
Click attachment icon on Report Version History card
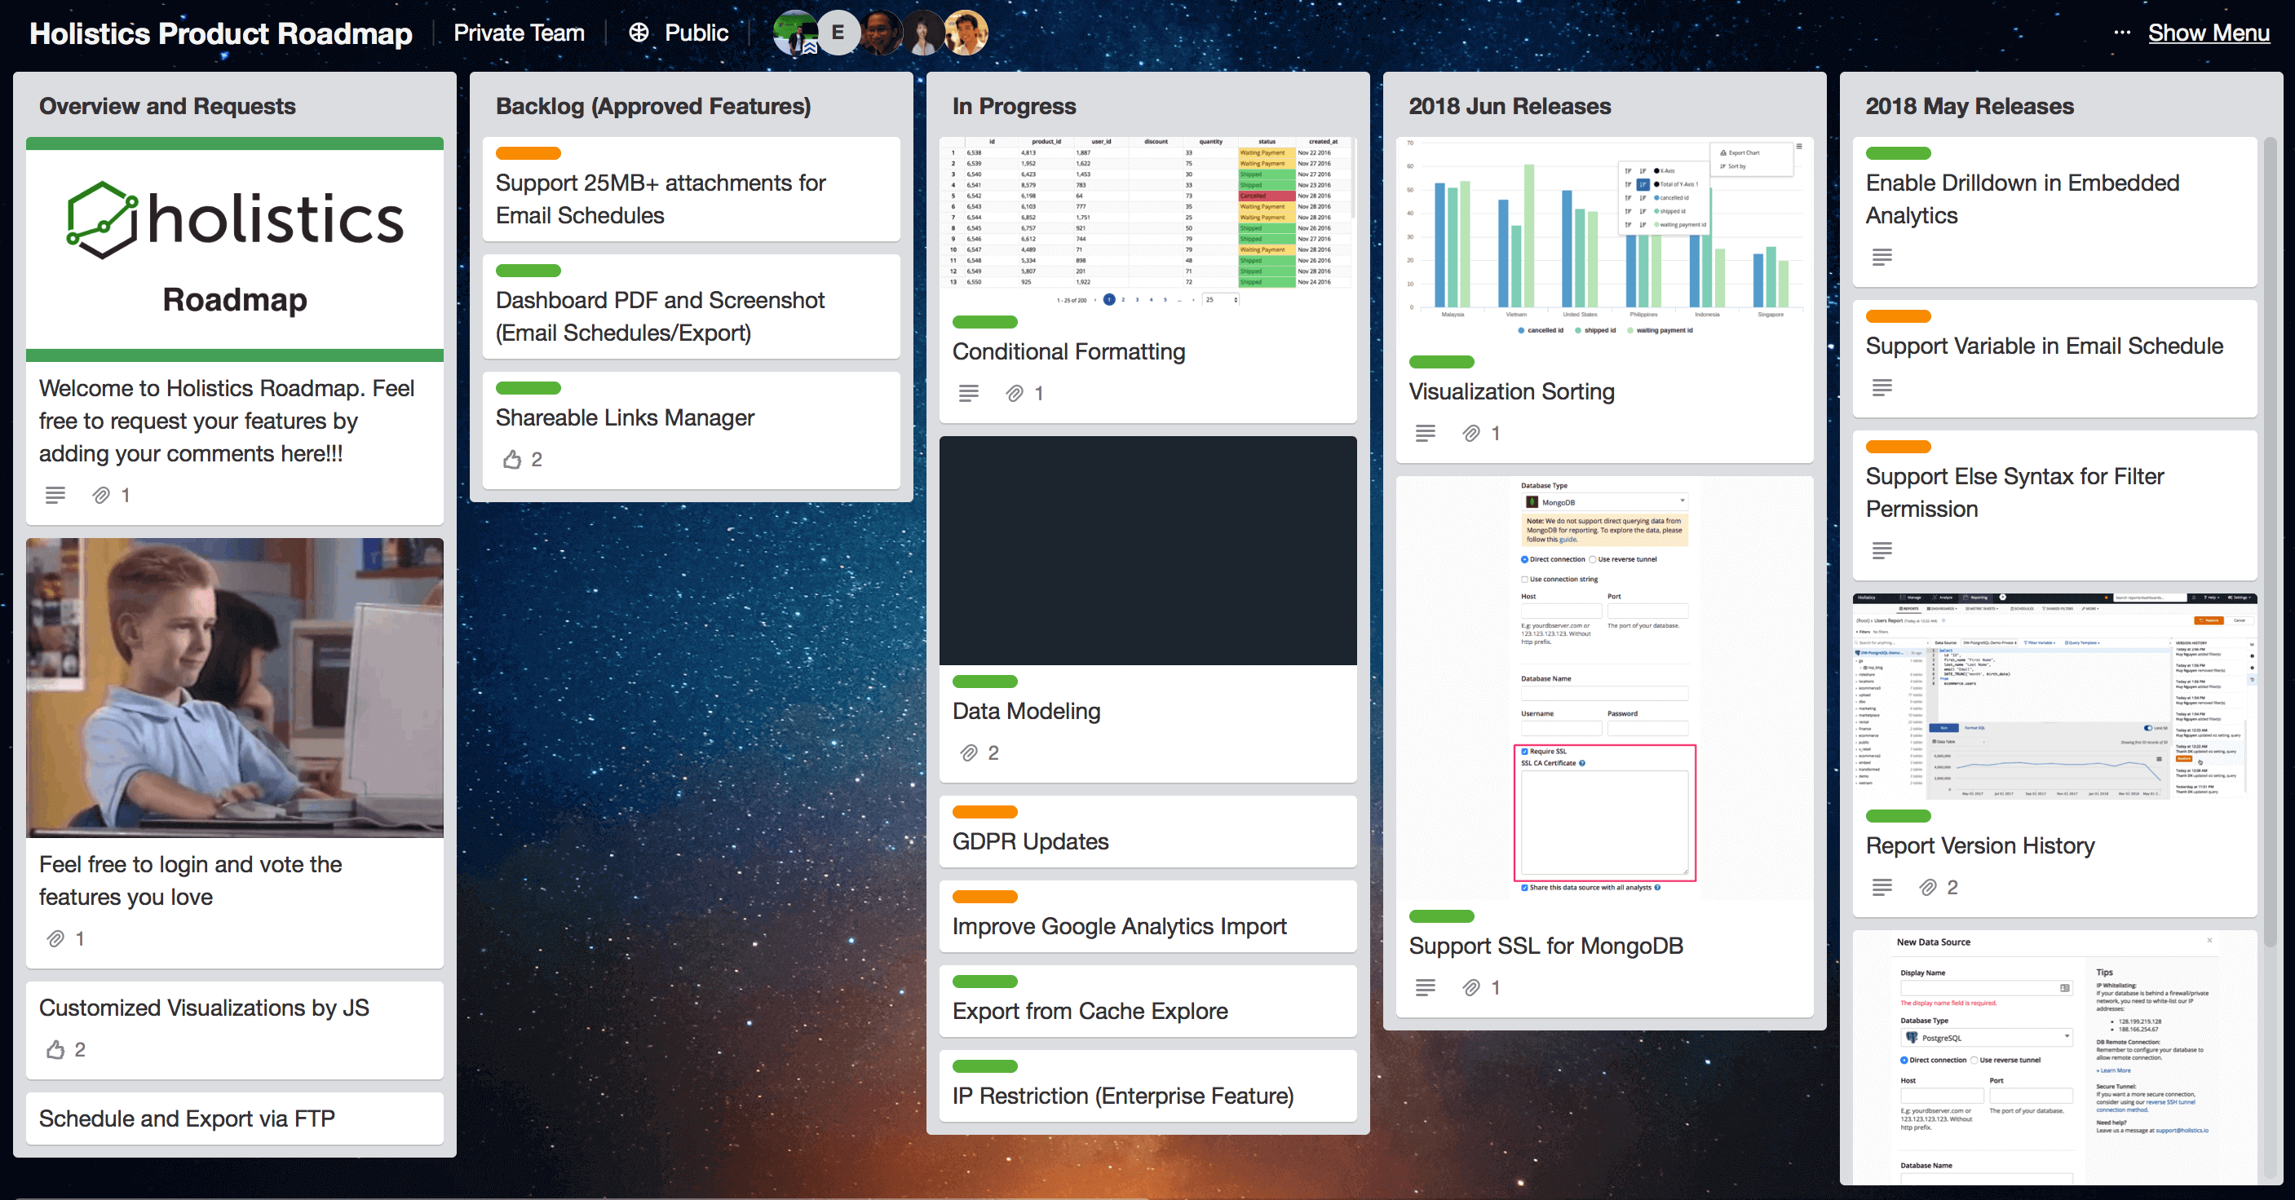[x=1928, y=888]
